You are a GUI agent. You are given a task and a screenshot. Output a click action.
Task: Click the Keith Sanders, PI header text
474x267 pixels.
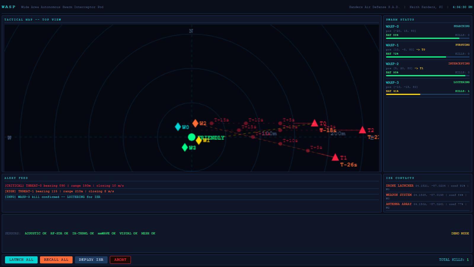point(426,7)
